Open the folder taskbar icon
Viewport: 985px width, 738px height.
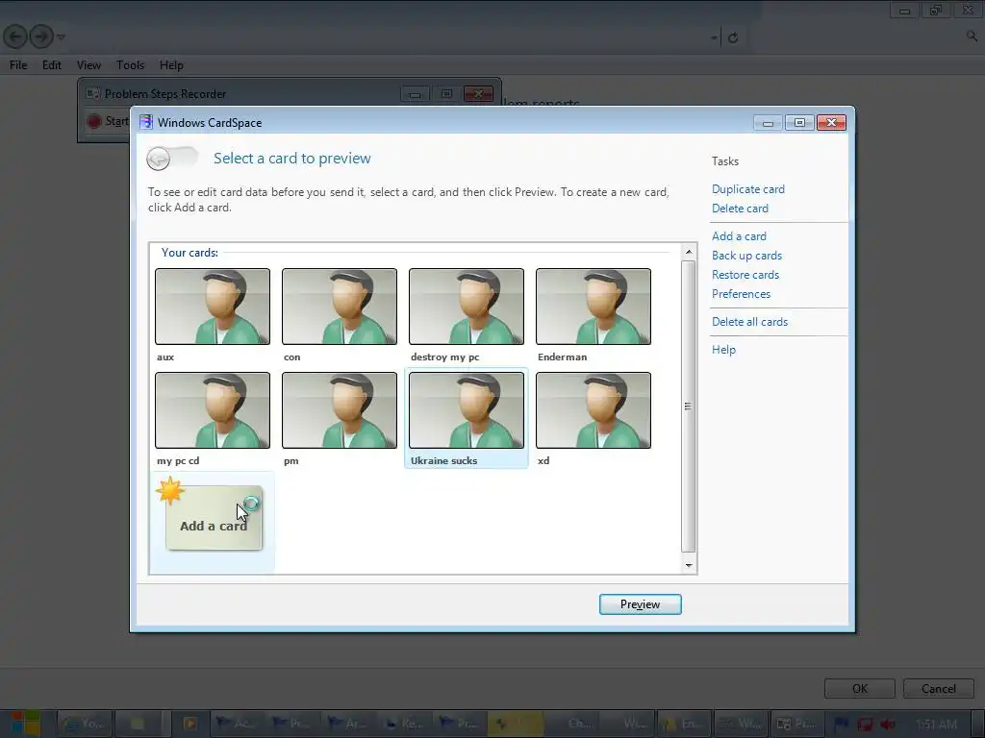pyautogui.click(x=138, y=724)
